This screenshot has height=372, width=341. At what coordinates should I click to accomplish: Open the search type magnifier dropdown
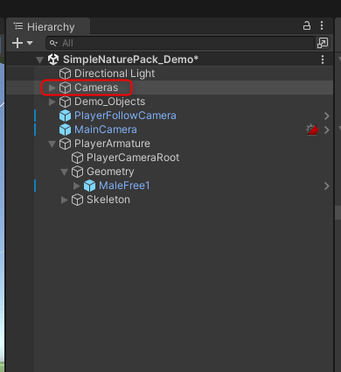[x=53, y=43]
